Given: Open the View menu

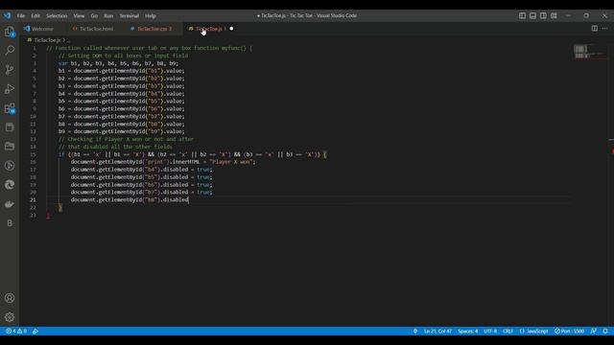Looking at the screenshot, I should [79, 16].
